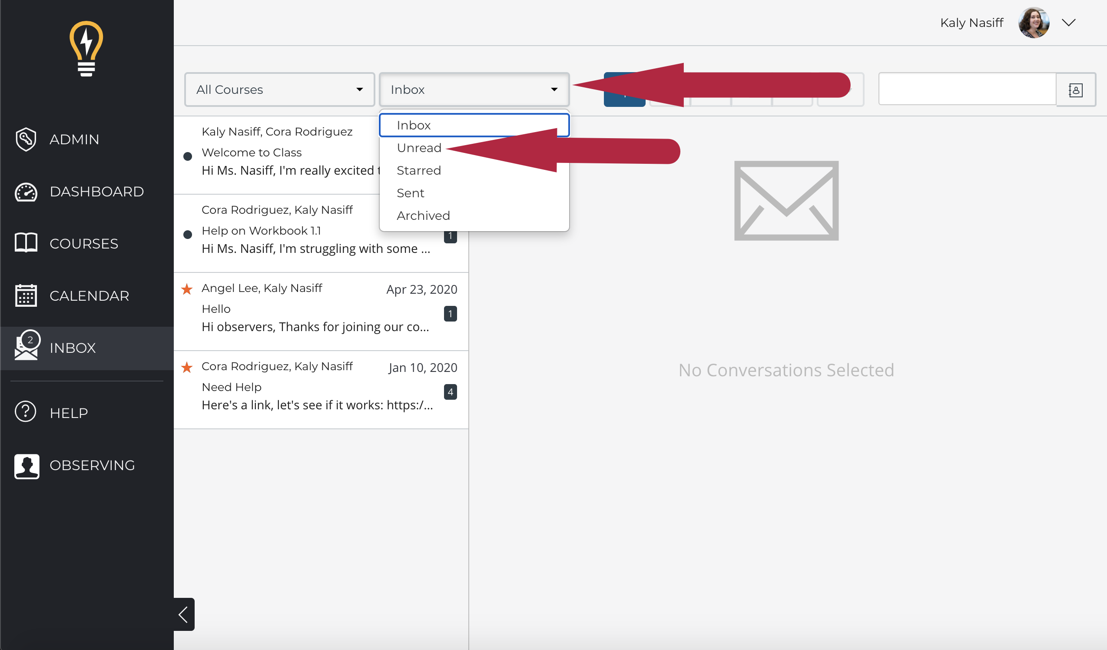Viewport: 1107px width, 650px height.
Task: Open the Calendar
Action: point(87,295)
